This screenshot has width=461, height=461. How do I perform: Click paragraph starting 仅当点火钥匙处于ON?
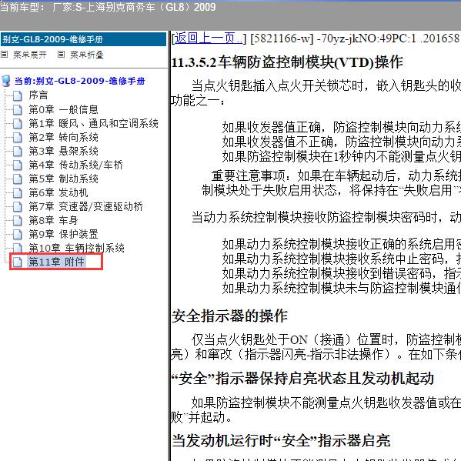[x=316, y=347]
